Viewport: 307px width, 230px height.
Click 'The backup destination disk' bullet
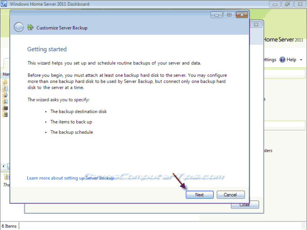[78, 111]
